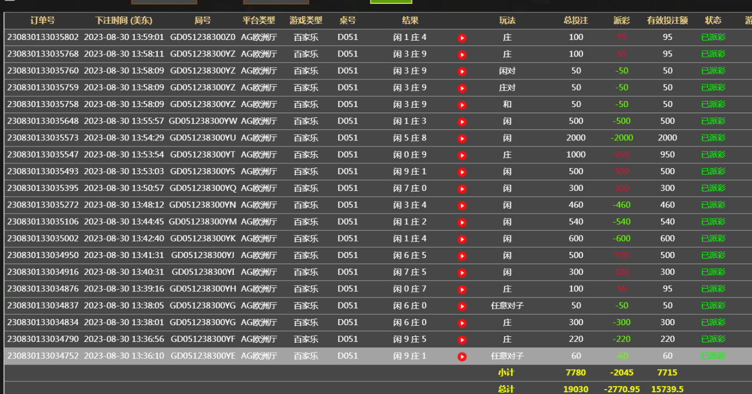Image resolution: width=752 pixels, height=394 pixels.
Task: Select bet time 2023-08-30 13:59:01
Action: pyautogui.click(x=124, y=37)
